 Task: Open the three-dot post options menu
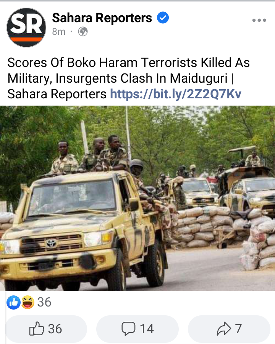point(259,20)
